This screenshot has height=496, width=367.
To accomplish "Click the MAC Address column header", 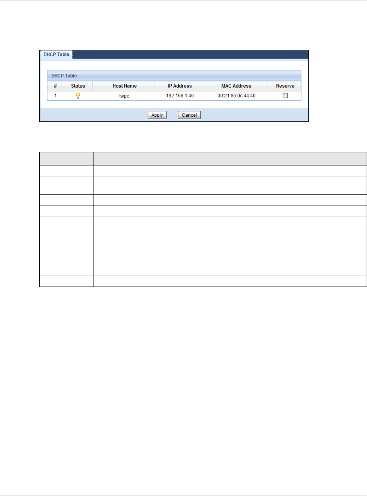I will (x=236, y=86).
